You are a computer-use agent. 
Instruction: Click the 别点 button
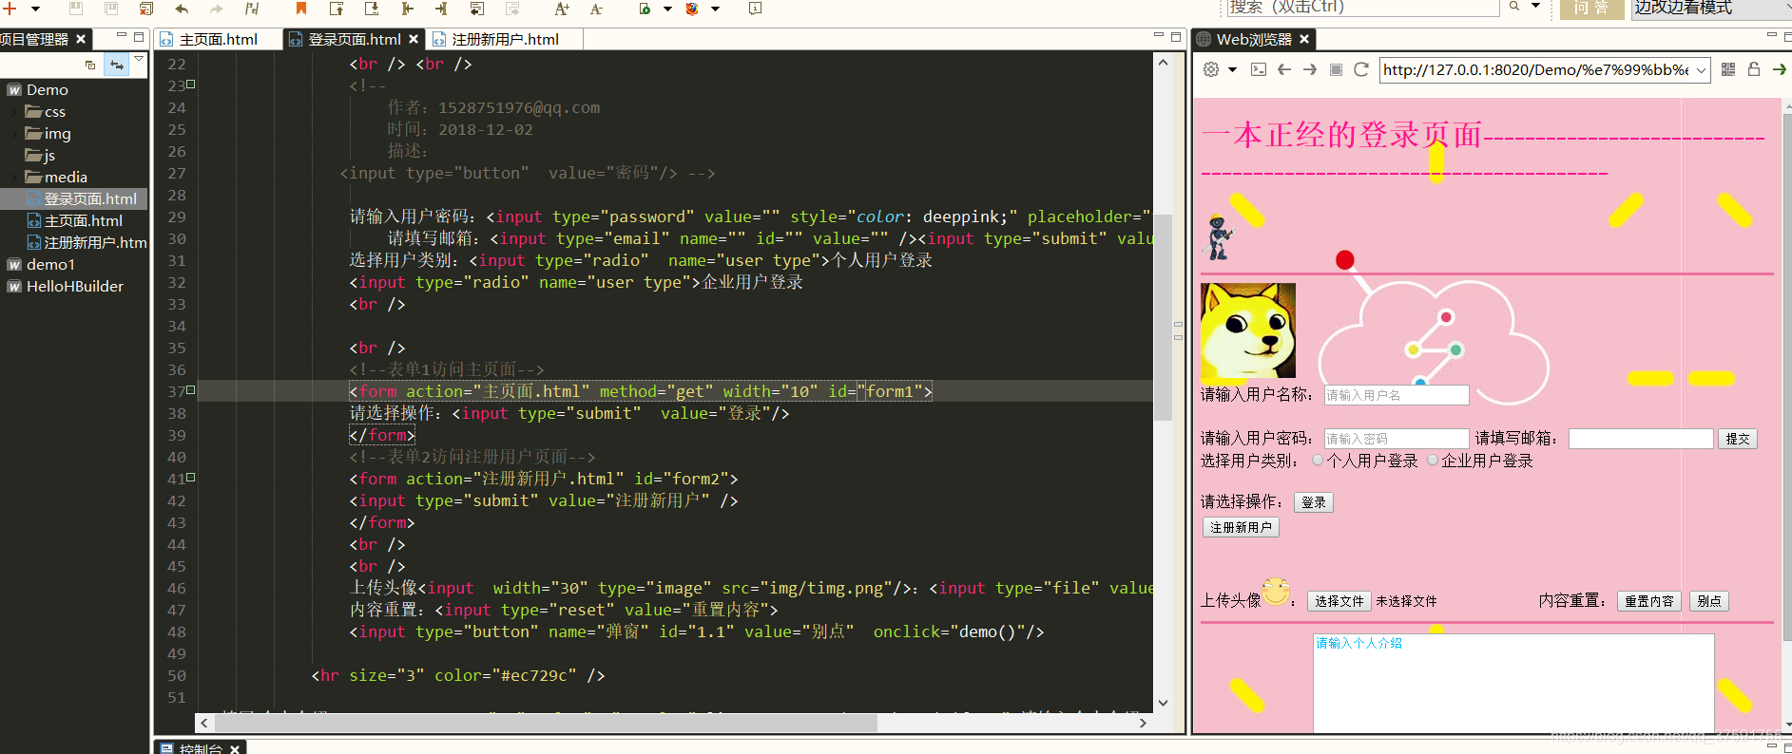[1709, 601]
